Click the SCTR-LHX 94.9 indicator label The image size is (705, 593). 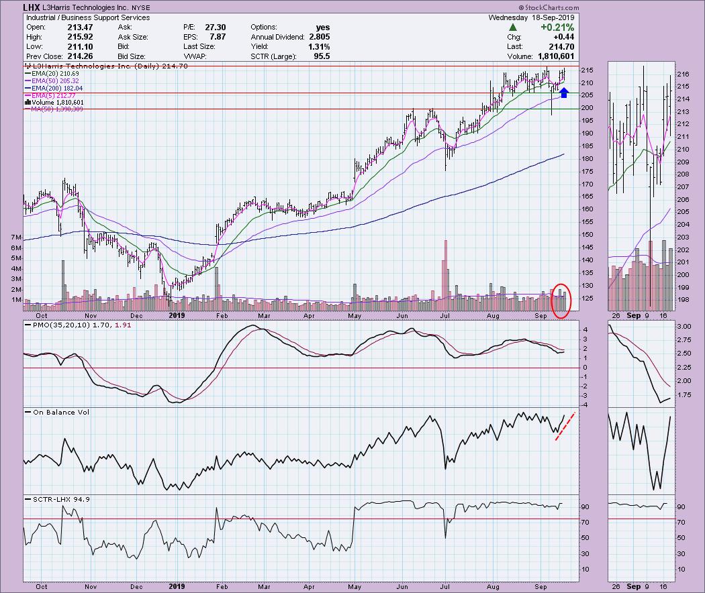click(57, 499)
